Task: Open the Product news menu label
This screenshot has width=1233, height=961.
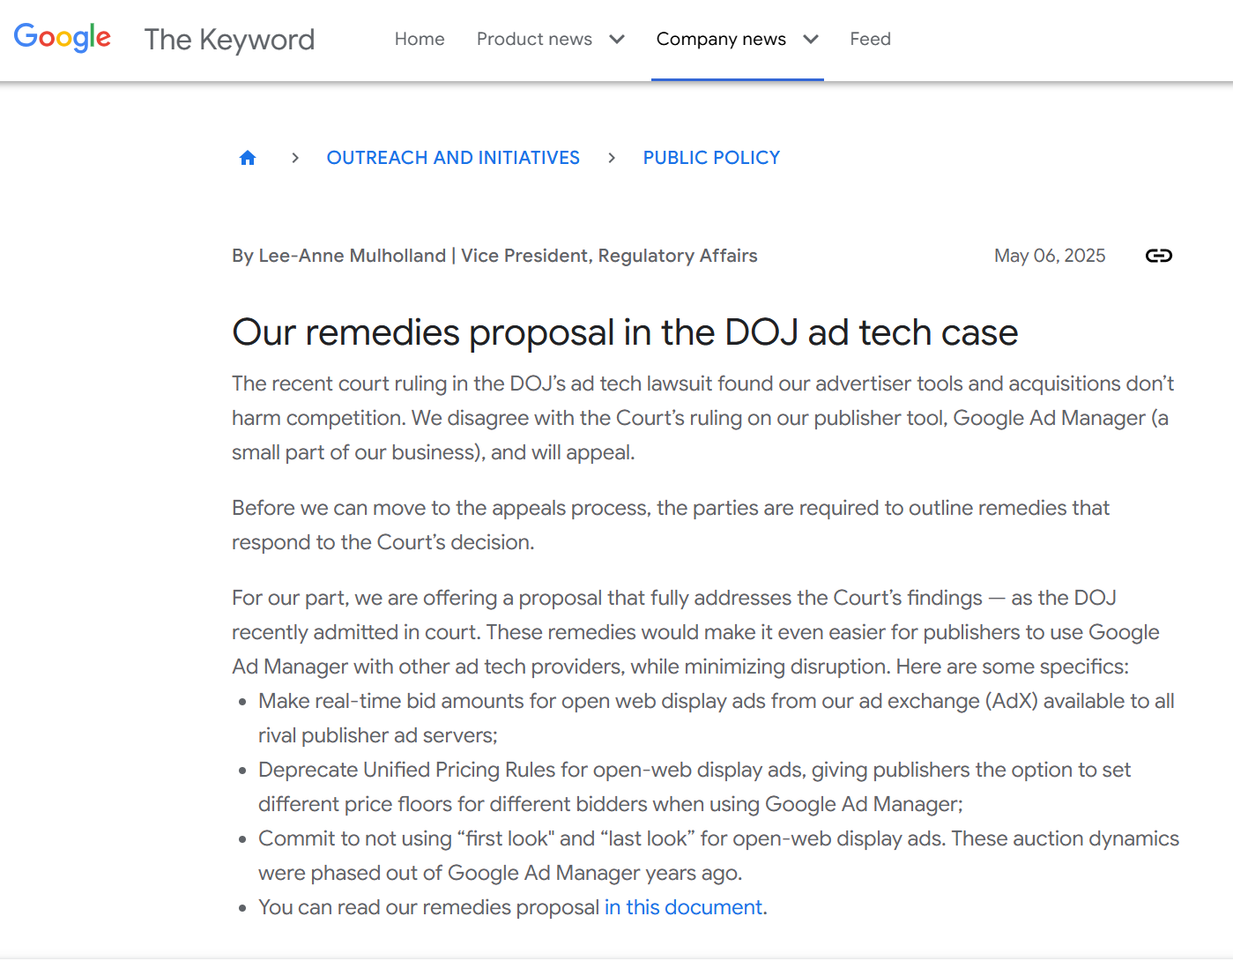Action: (x=534, y=39)
